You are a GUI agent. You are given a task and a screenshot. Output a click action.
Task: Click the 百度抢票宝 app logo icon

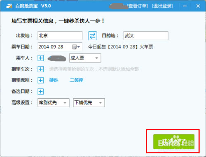point(9,6)
